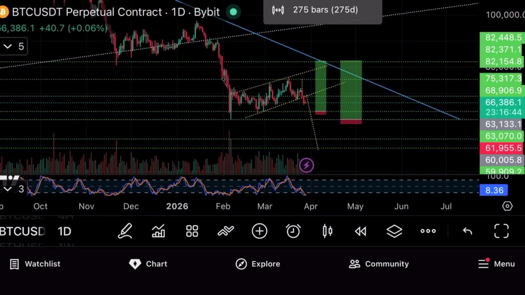Image resolution: width=525 pixels, height=295 pixels.
Task: Undo last action arrow
Action: pyautogui.click(x=467, y=231)
